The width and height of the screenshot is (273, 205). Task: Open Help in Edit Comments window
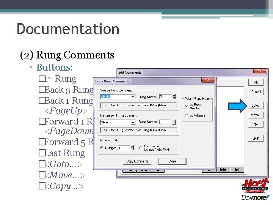click(x=256, y=138)
